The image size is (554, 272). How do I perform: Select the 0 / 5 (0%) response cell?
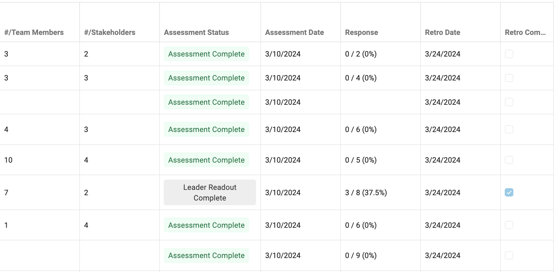pos(361,160)
